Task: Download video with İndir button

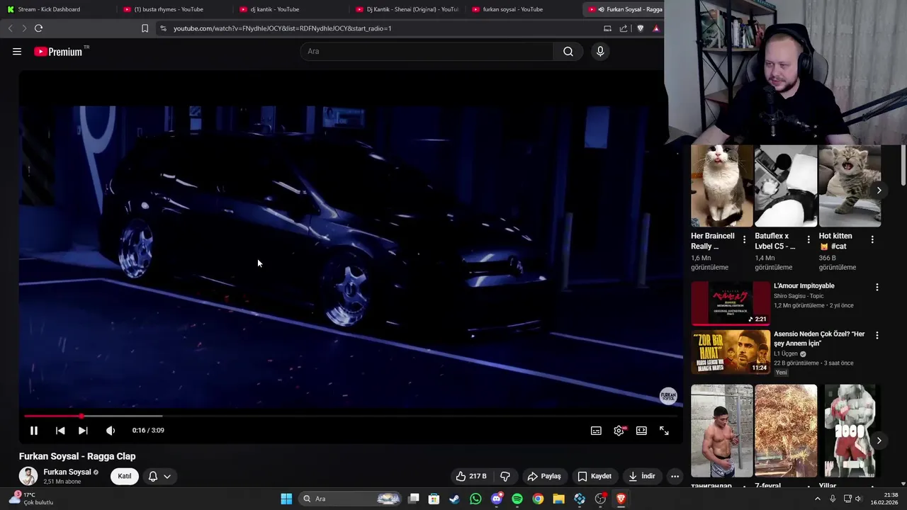Action: point(642,476)
